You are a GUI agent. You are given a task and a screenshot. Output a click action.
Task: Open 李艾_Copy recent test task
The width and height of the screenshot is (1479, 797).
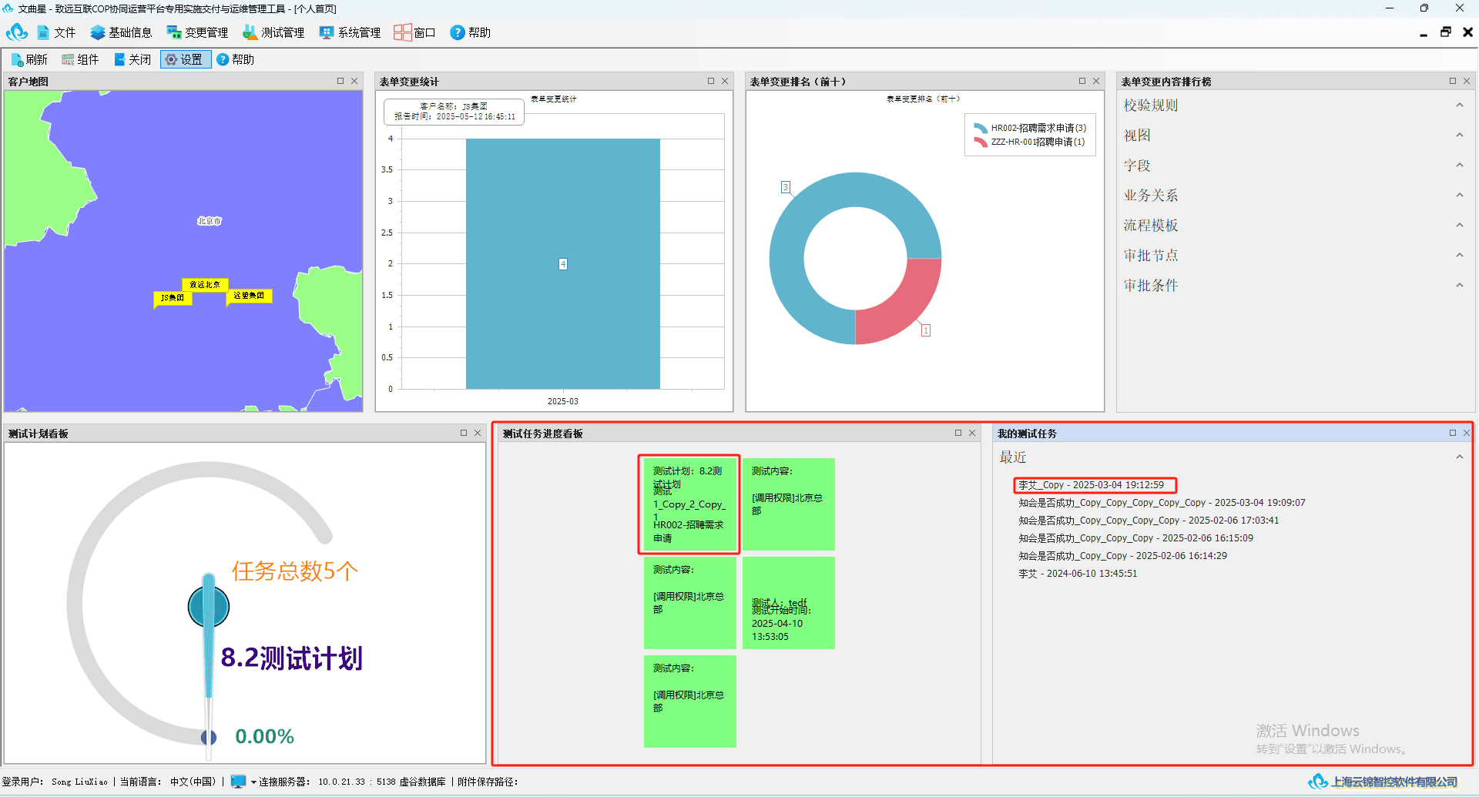[x=1091, y=485]
